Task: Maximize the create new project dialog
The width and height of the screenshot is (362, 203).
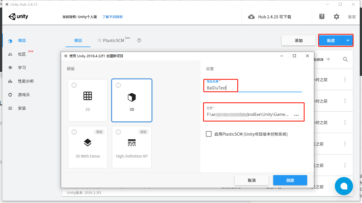Action: [x=294, y=56]
